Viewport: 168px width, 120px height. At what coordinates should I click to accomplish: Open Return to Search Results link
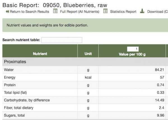tap(29, 11)
